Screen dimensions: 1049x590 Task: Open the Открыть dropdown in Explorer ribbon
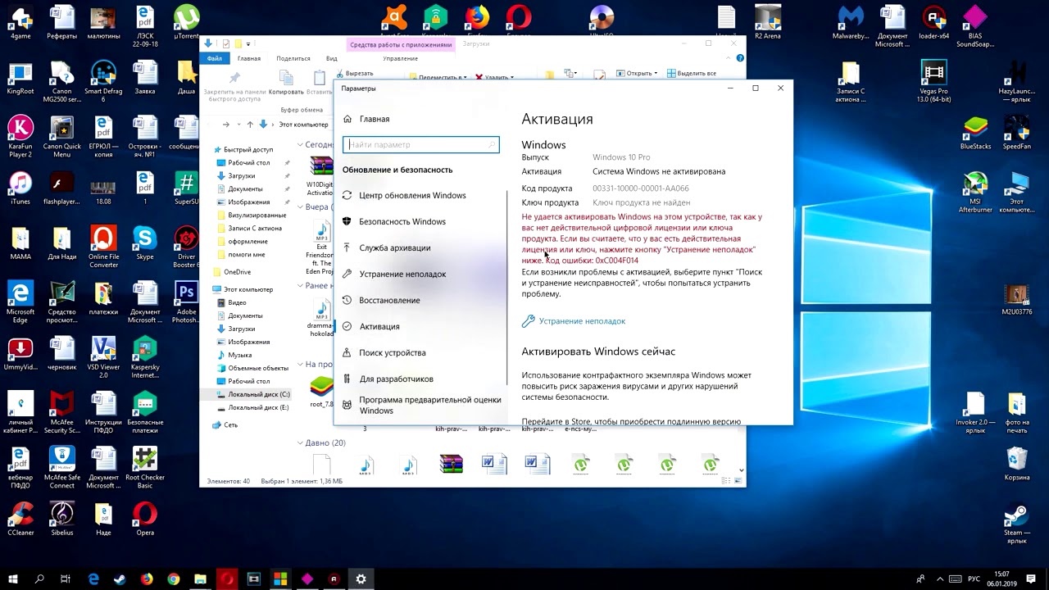(x=637, y=73)
